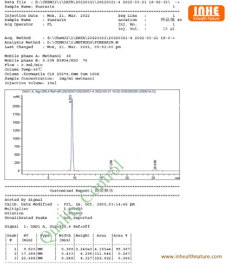Select the Injection Date 'Mon, 21. Mar. 2022'

coord(68,16)
